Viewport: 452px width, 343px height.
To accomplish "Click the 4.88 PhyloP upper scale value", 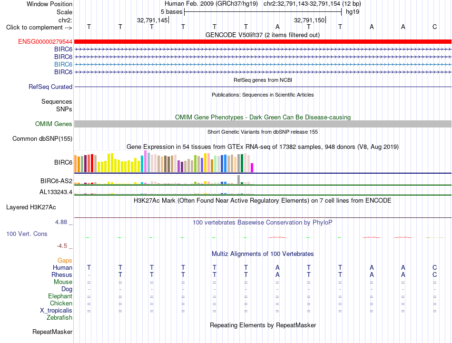I will (x=61, y=222).
